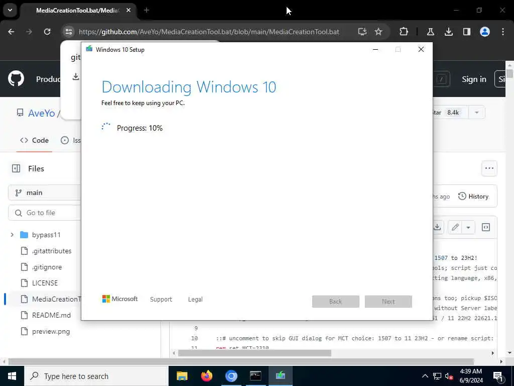This screenshot has height=386, width=514.
Task: Click the Microsoft logo in Setup
Action: point(120,299)
